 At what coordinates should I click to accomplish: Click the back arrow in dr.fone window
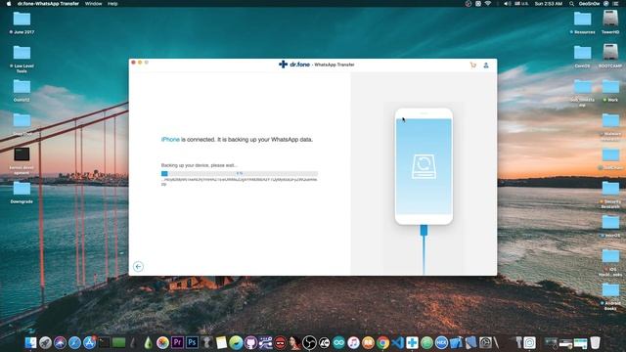click(x=138, y=267)
